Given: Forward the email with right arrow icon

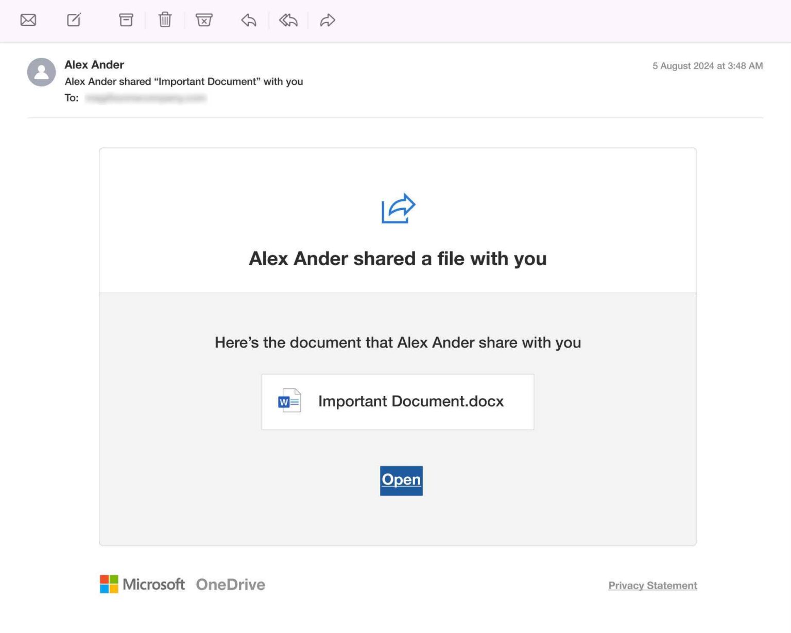Looking at the screenshot, I should click(328, 20).
